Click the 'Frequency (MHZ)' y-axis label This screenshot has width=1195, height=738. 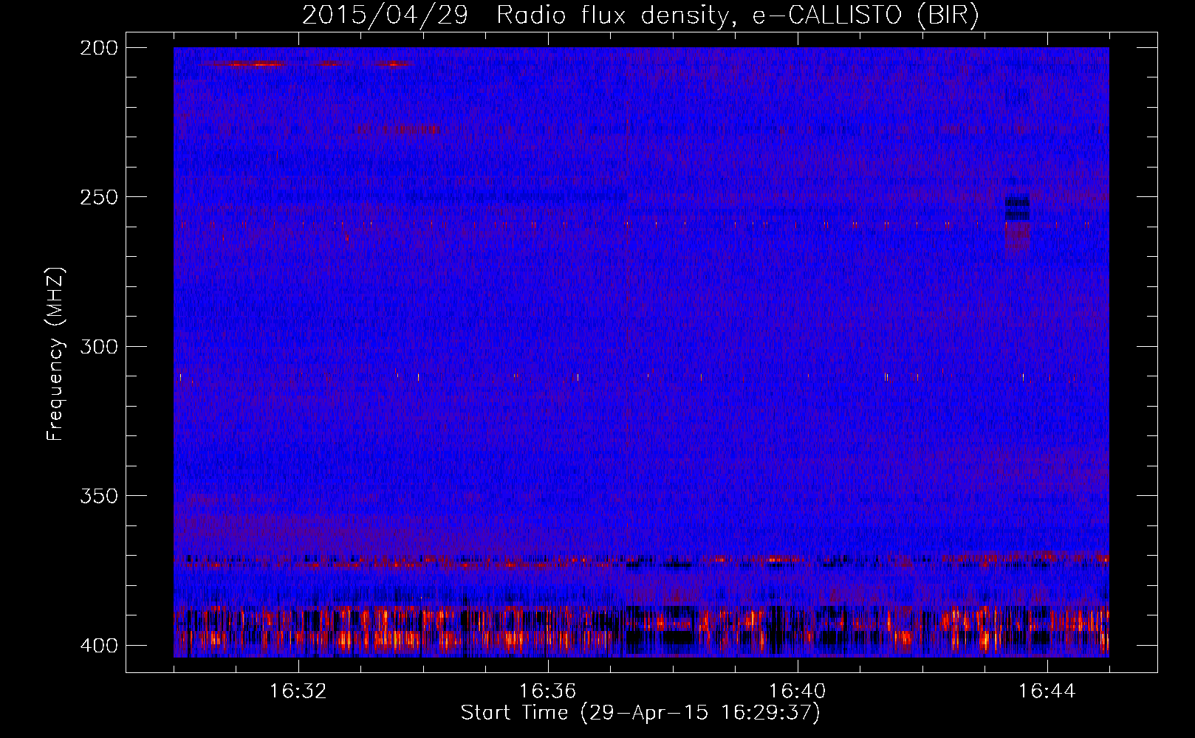[55, 354]
